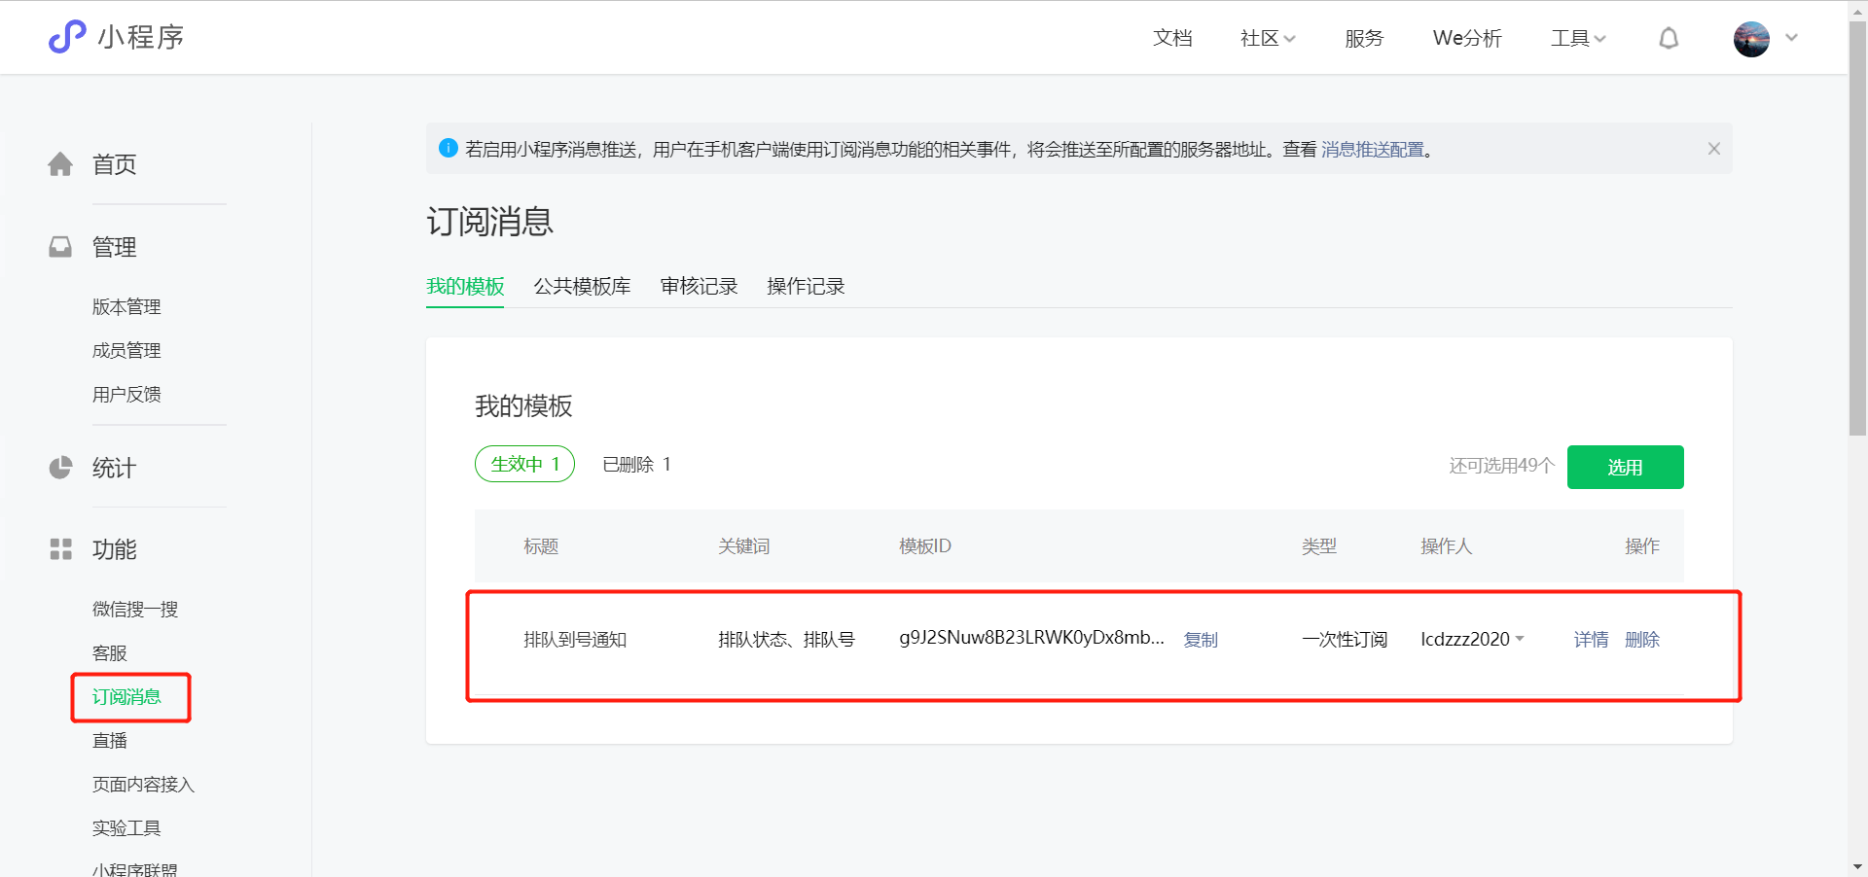Click the 功能 grid icon

pyautogui.click(x=60, y=549)
